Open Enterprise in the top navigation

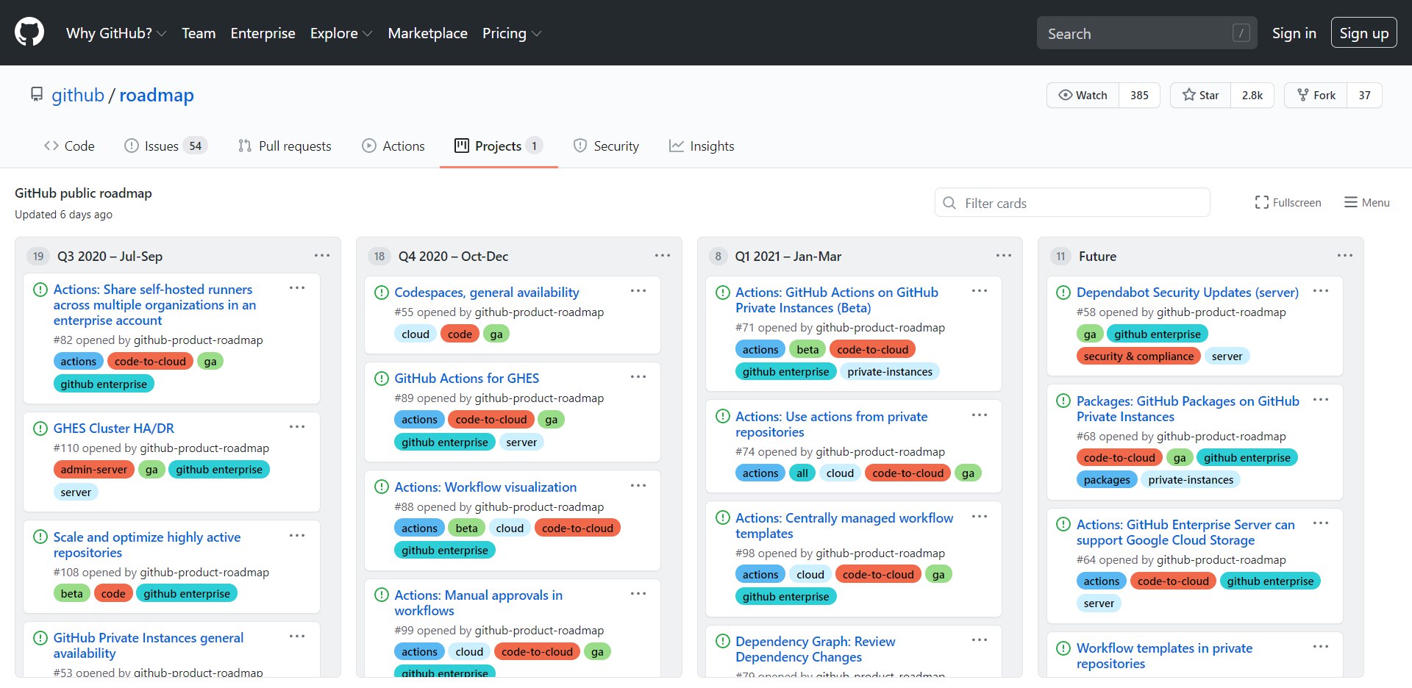[263, 33]
